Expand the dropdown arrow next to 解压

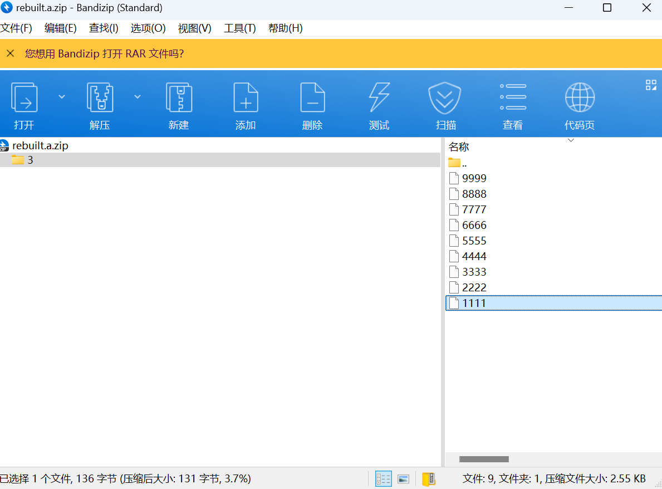(x=137, y=97)
